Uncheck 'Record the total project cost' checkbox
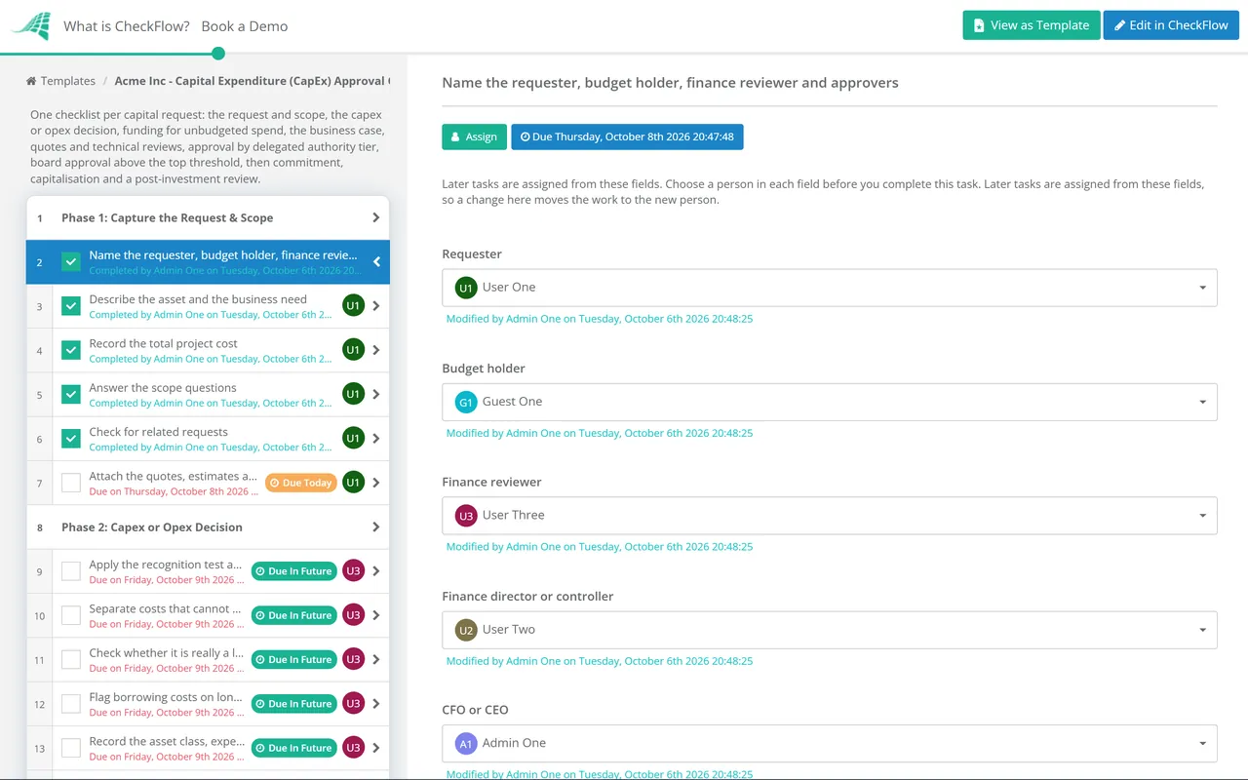Viewport: 1248px width, 780px height. click(x=71, y=350)
